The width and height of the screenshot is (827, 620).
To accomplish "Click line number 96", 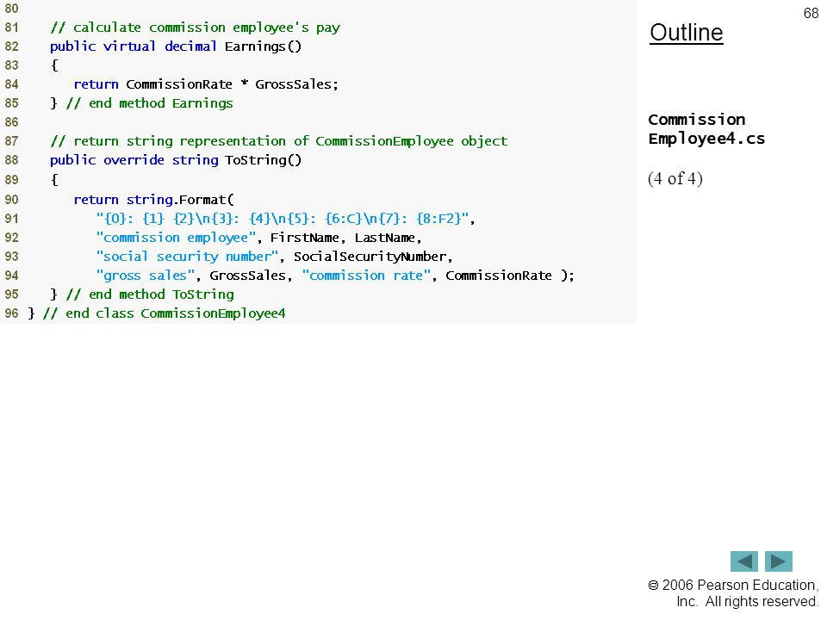I will coord(11,313).
